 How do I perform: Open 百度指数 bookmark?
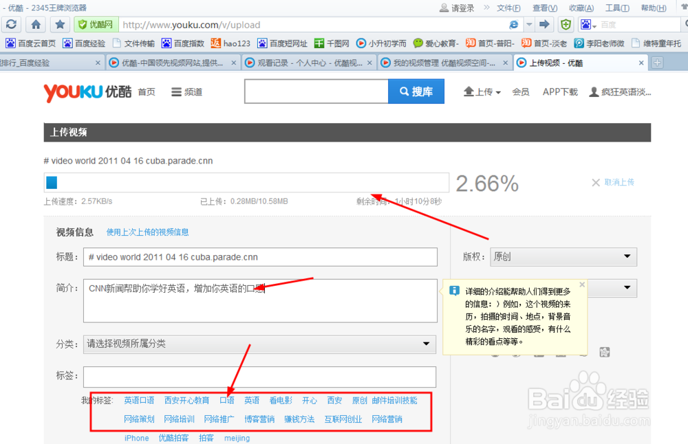[183, 43]
